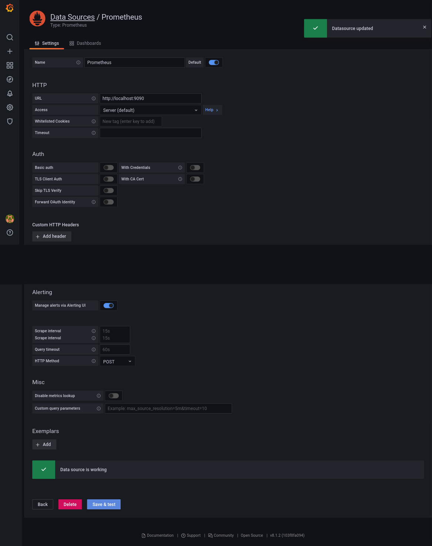Enable Disable metrics lookup switch
This screenshot has width=432, height=546.
pyautogui.click(x=114, y=396)
